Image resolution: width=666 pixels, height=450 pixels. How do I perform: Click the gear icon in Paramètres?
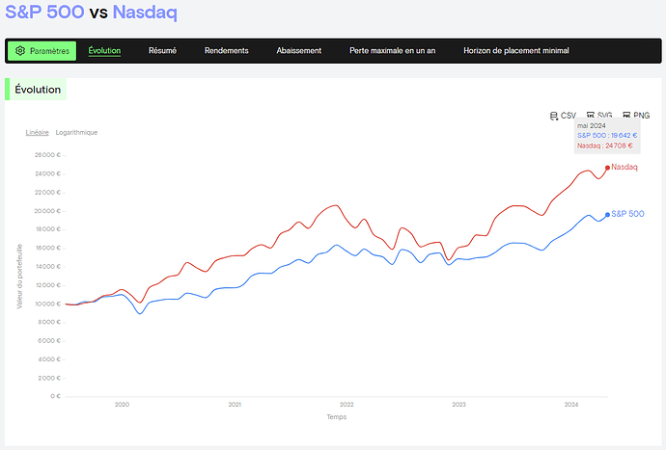[20, 51]
